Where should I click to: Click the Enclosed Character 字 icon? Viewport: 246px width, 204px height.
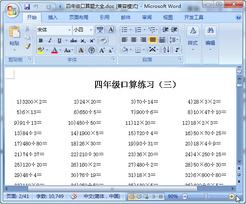pos(92,50)
